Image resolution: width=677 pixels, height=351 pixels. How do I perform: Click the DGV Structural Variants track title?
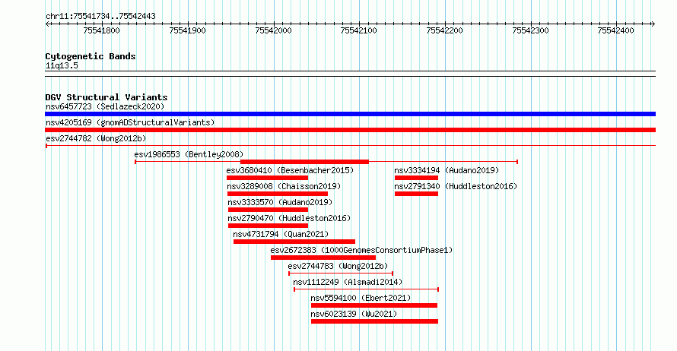(x=106, y=97)
